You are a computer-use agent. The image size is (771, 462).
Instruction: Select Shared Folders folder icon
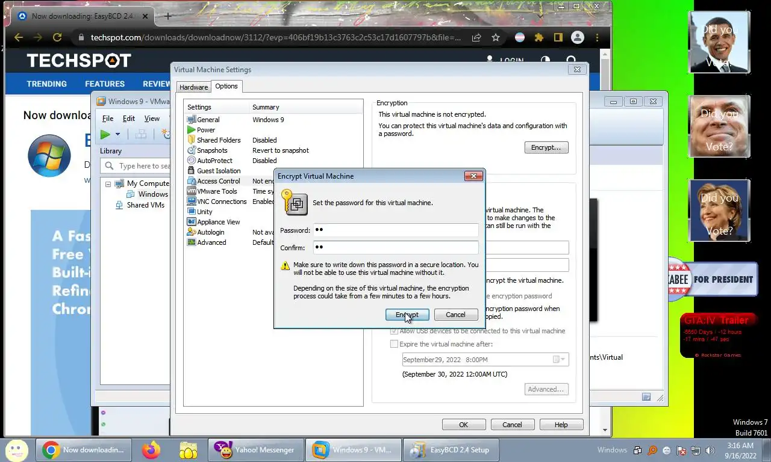click(x=192, y=140)
